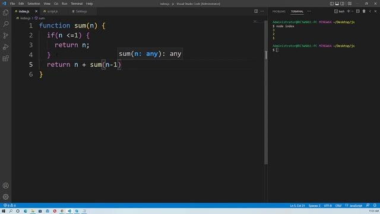Open the Selection menu
Screen dimensions: 380x214
[x=34, y=4]
